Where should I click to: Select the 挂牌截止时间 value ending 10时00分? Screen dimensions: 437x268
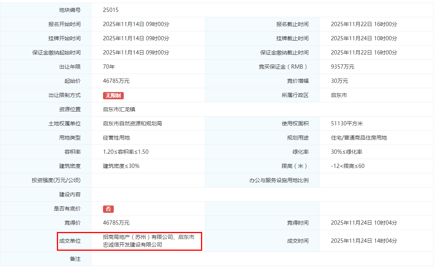[x=364, y=38]
